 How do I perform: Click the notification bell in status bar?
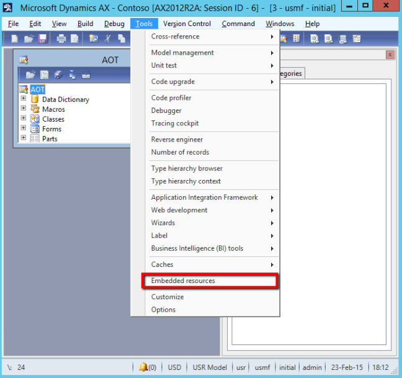tap(143, 367)
